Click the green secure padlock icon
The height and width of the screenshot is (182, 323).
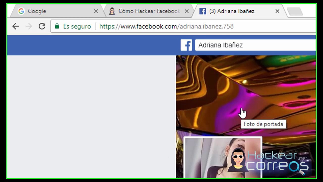57,26
